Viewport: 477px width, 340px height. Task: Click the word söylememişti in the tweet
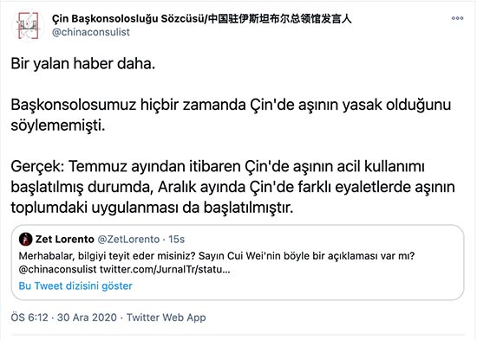point(58,125)
